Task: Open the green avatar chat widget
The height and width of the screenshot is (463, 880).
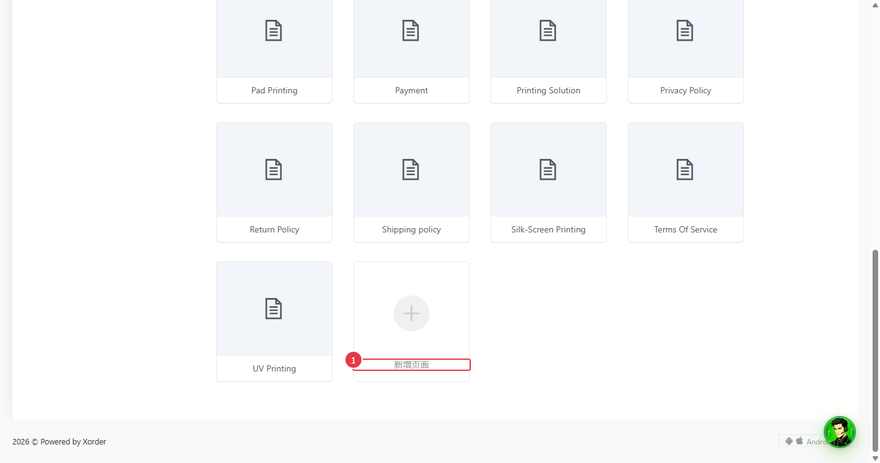Action: pyautogui.click(x=840, y=432)
